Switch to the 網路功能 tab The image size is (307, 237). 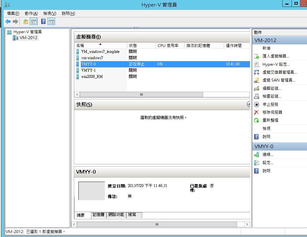coord(116,215)
